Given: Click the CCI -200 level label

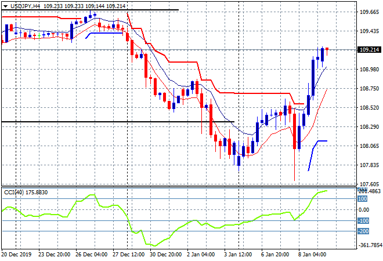Looking at the screenshot, I should pos(363,231).
